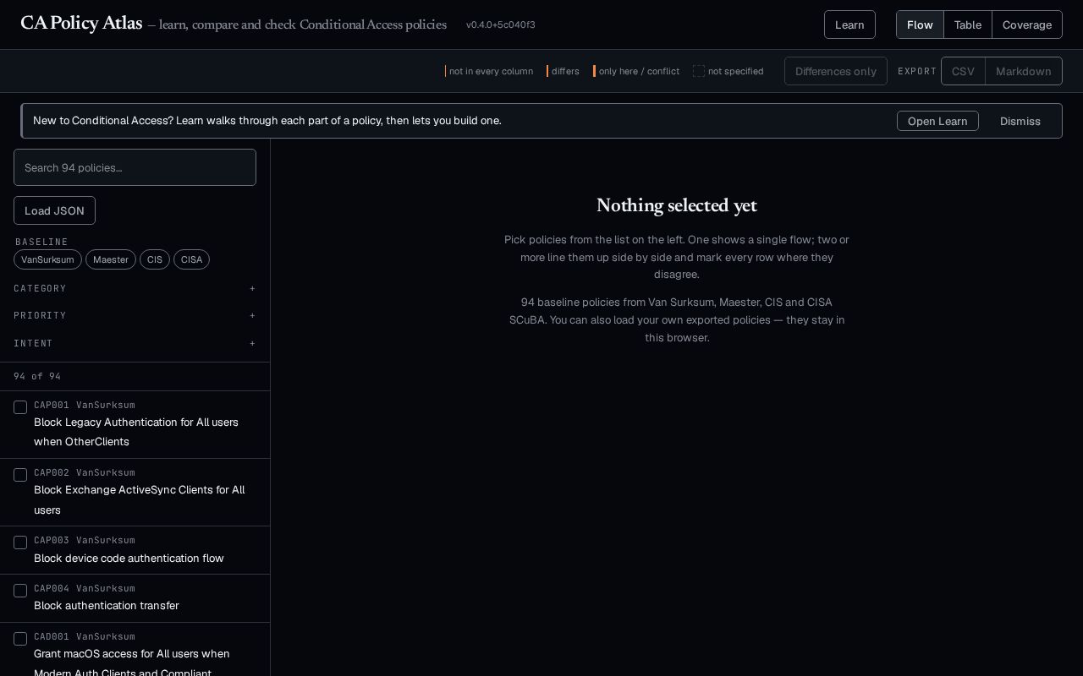Image resolution: width=1083 pixels, height=676 pixels.
Task: Open the Coverage view tab
Action: 1027,25
